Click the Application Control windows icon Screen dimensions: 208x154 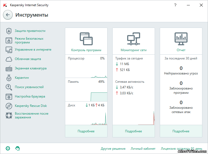coord(86,39)
